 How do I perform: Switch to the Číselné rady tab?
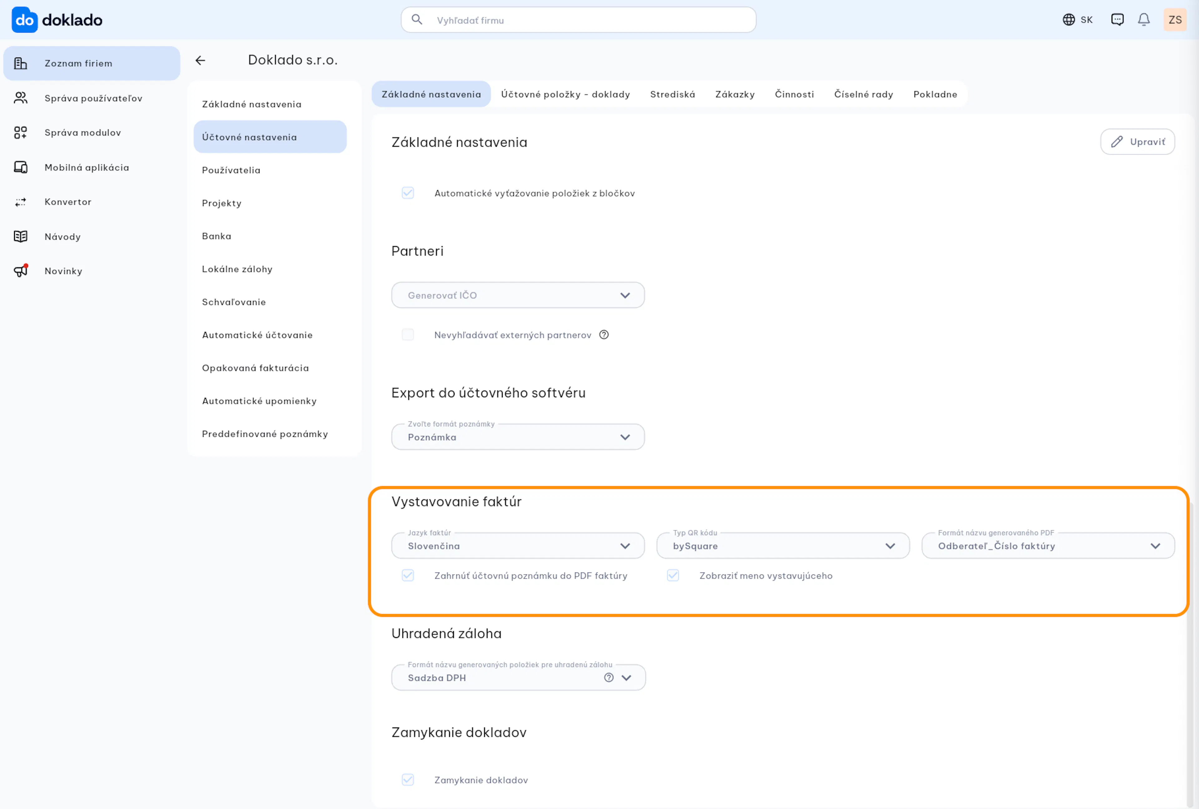coord(864,94)
